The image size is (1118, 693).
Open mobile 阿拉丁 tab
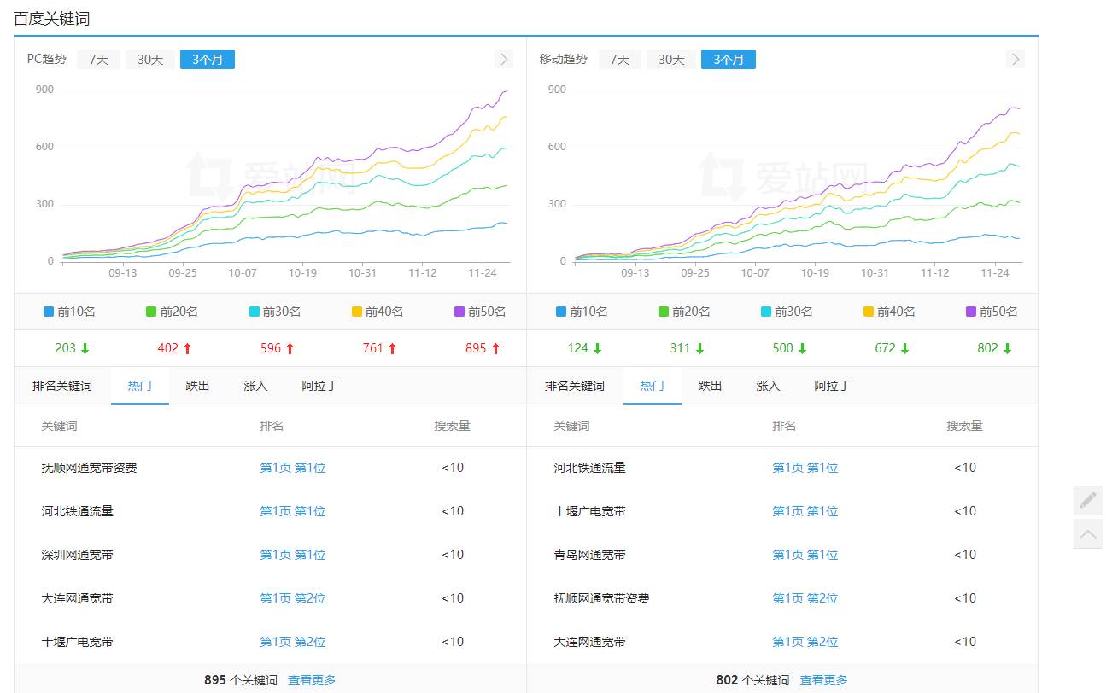(x=833, y=386)
